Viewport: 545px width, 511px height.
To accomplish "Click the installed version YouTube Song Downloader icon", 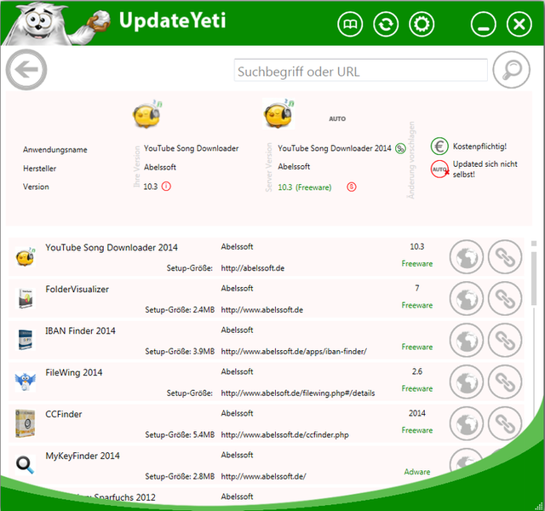I will tap(147, 113).
